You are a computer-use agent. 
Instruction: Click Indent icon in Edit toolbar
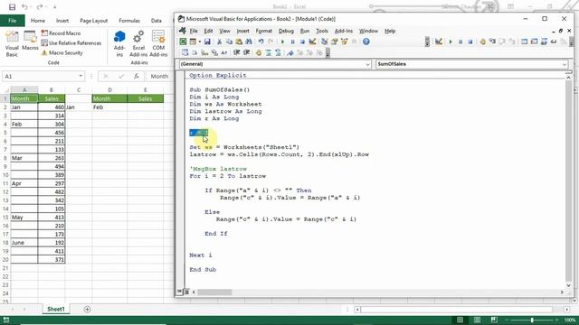click(237, 52)
